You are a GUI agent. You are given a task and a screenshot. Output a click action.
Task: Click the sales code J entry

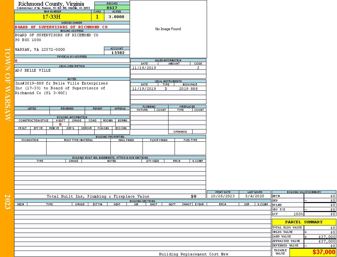click(198, 68)
